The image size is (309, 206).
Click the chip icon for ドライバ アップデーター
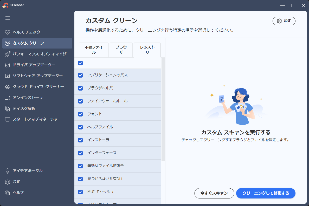pos(8,65)
